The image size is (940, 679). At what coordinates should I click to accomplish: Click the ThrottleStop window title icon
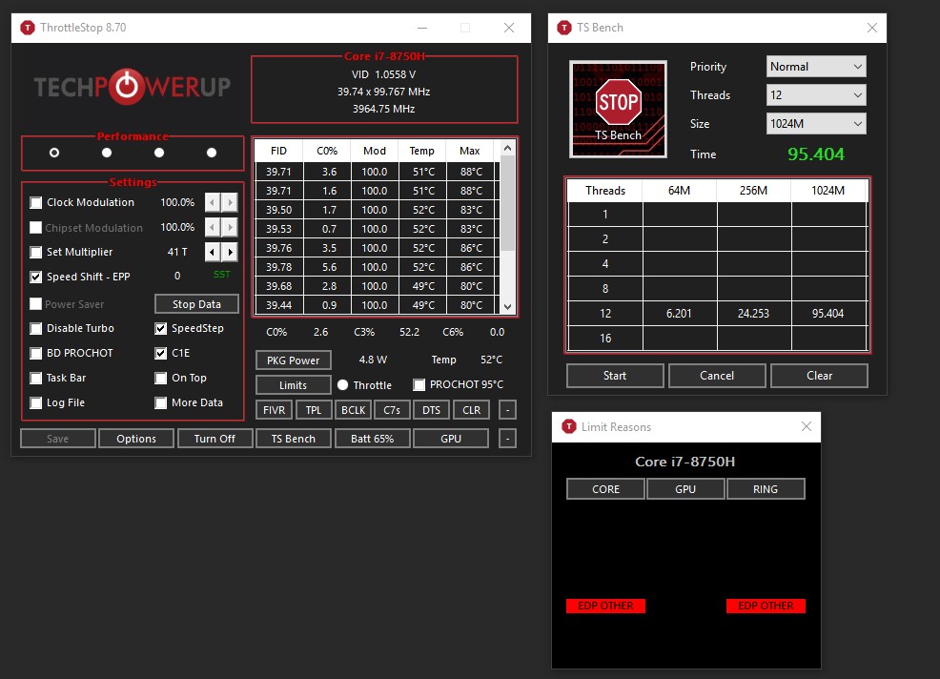[x=28, y=28]
